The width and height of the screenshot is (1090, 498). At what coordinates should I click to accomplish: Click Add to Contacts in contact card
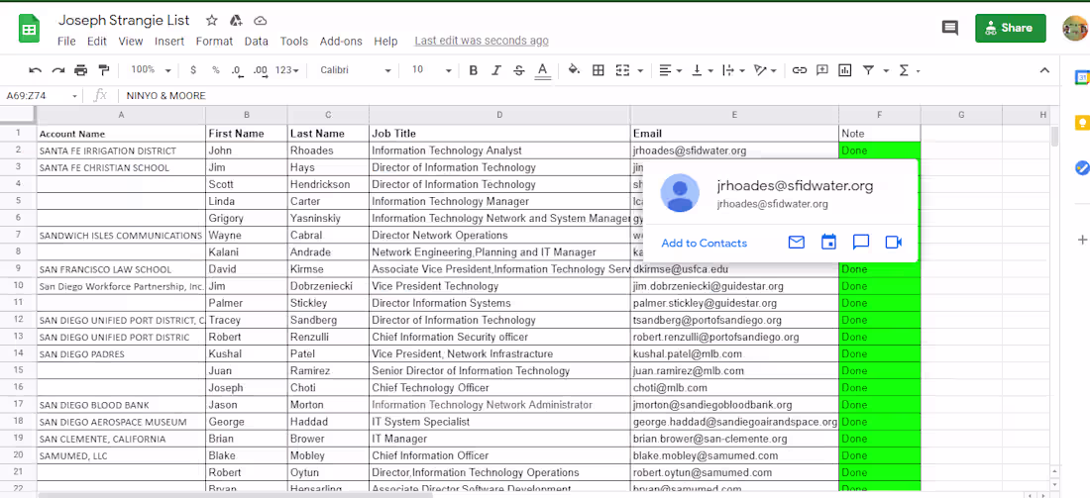point(705,244)
